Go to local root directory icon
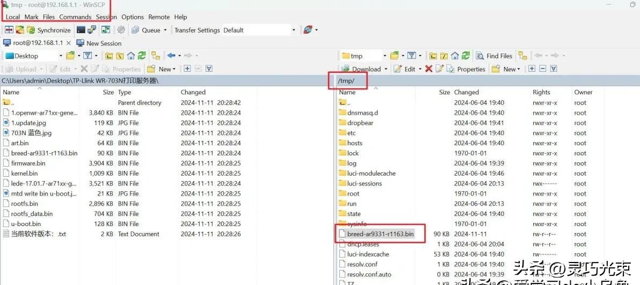 120,56
